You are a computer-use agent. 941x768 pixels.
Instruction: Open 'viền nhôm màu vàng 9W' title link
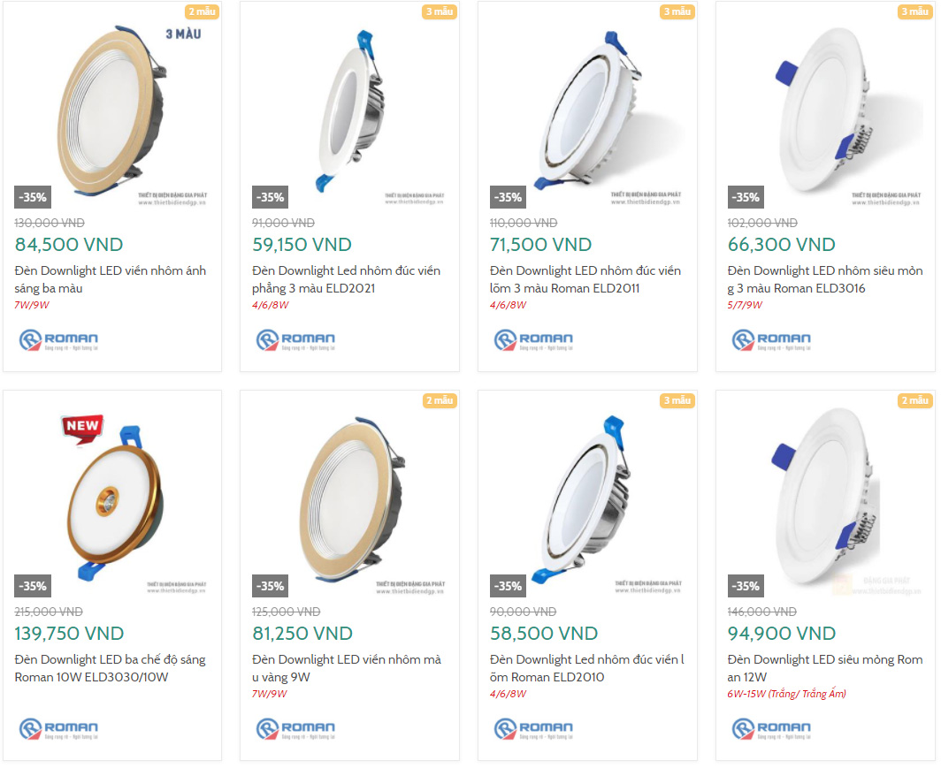pos(346,668)
